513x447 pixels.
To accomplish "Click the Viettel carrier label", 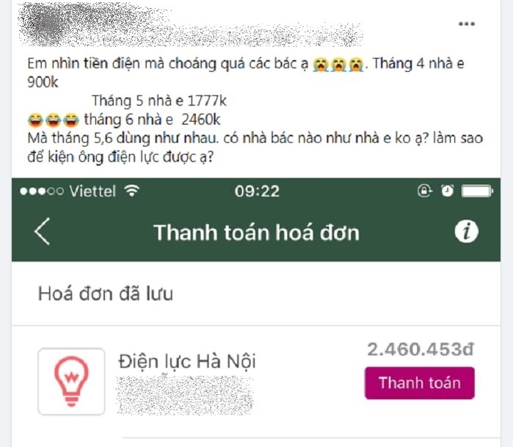I will [x=92, y=191].
